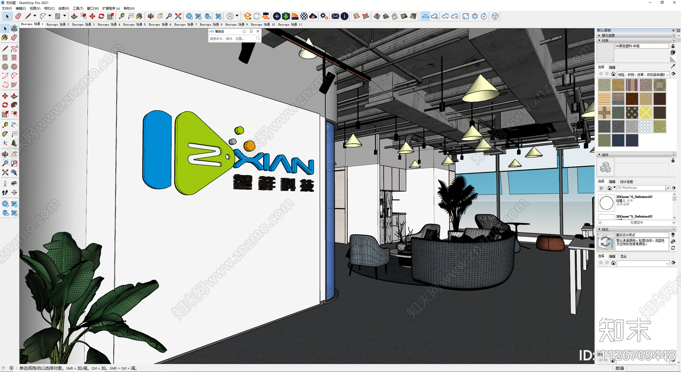The height and width of the screenshot is (372, 681).
Task: Select the Circle tool in left toolbar
Action: (x=5, y=67)
